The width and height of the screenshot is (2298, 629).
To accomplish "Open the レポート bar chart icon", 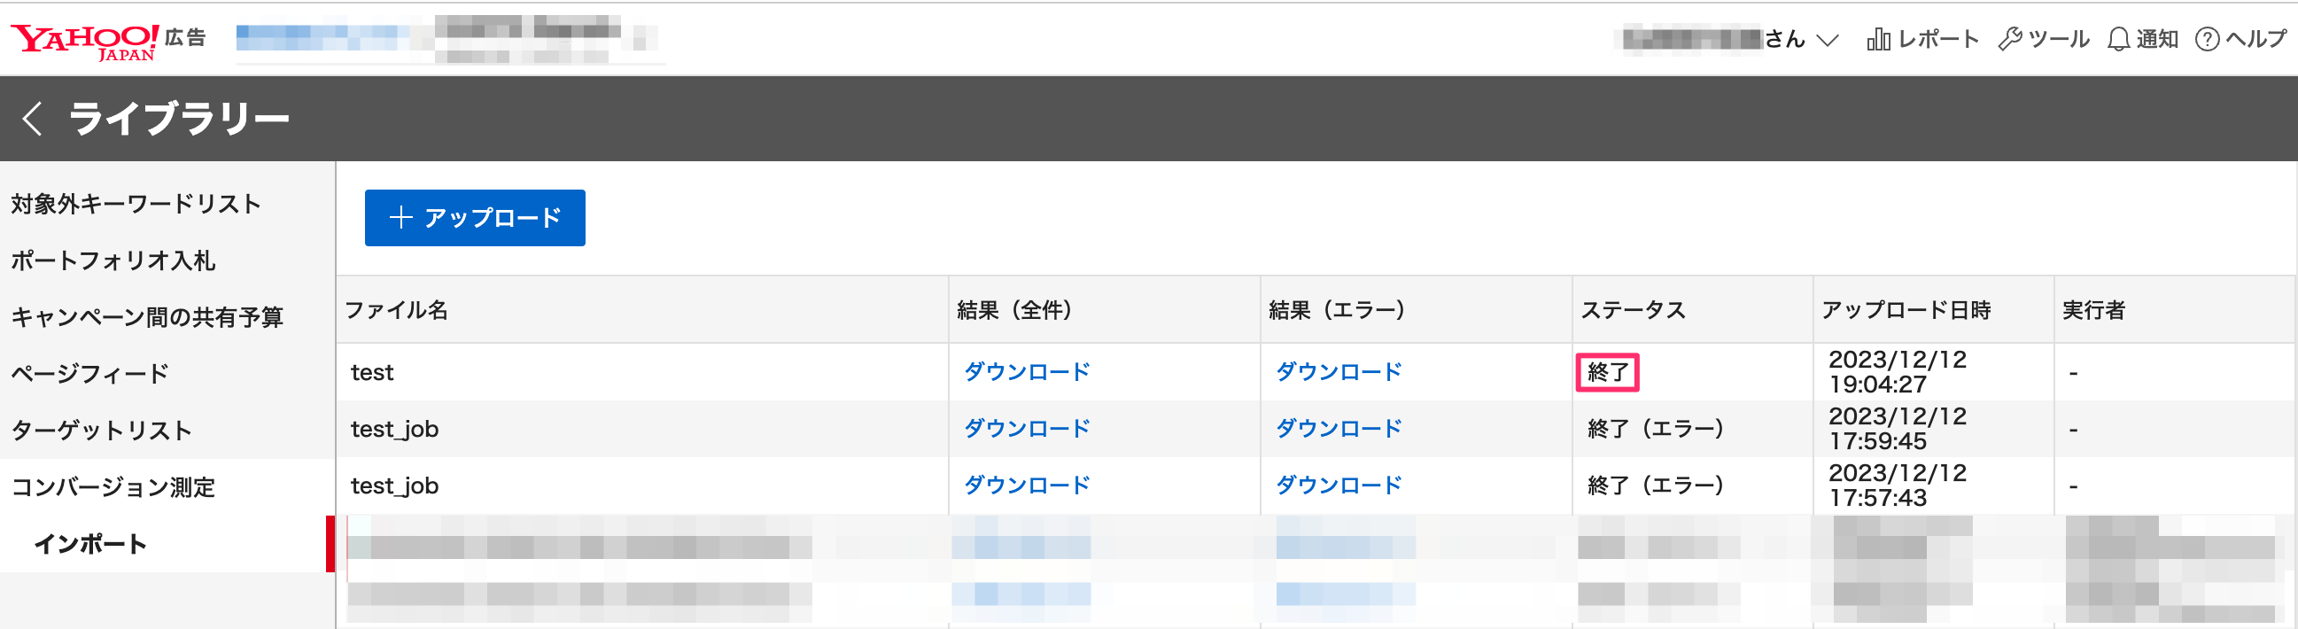I will click(1878, 39).
